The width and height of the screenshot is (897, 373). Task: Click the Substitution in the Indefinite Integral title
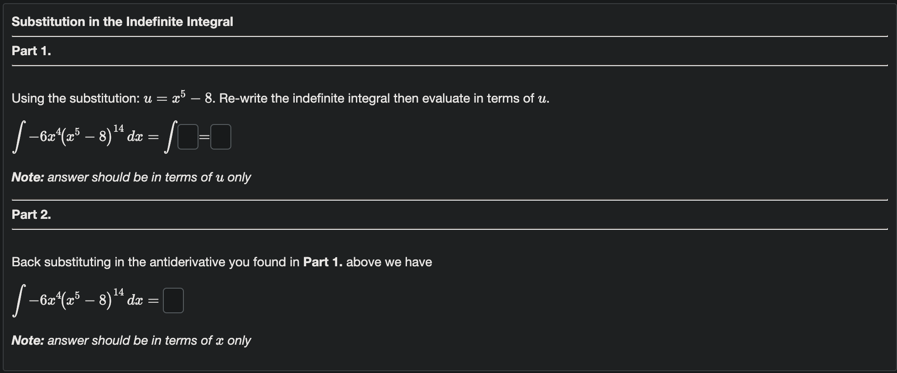tap(122, 21)
